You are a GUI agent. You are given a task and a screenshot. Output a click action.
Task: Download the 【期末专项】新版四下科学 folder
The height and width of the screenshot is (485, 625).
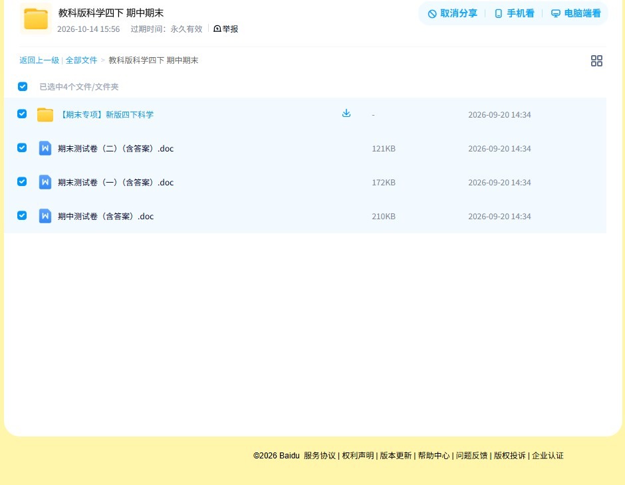pyautogui.click(x=346, y=114)
